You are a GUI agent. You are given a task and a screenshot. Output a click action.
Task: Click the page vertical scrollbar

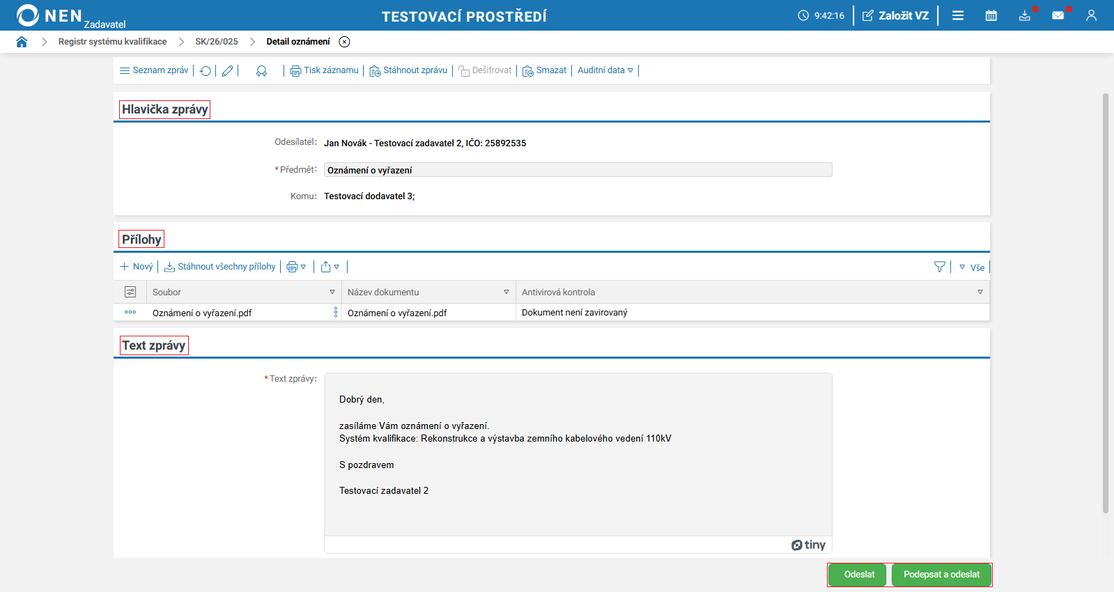(x=1106, y=303)
